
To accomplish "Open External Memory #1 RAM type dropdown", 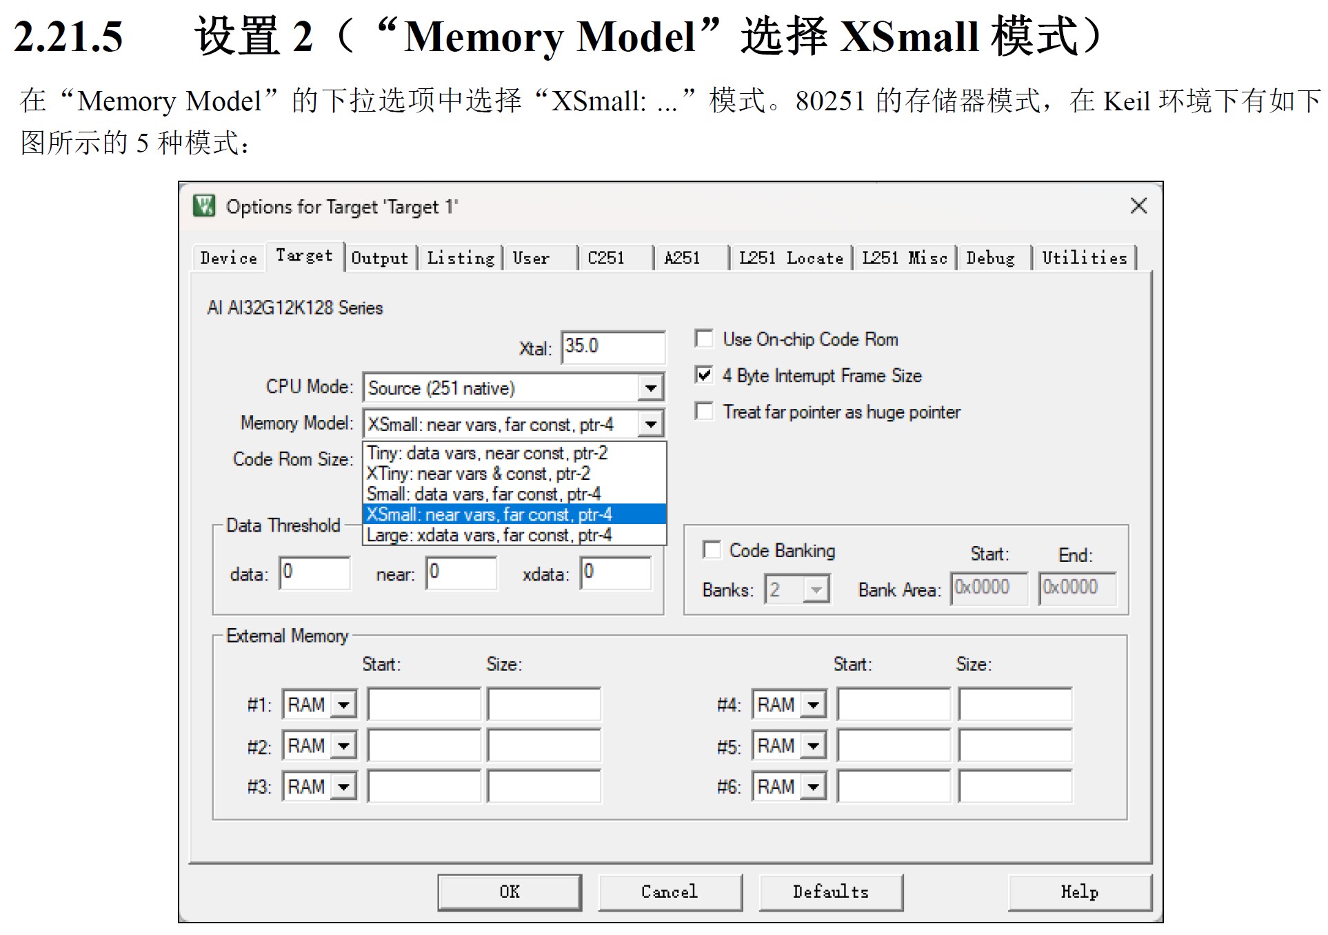I will tap(343, 705).
